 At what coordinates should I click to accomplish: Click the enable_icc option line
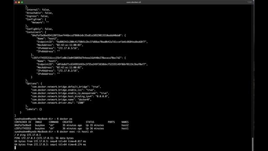point(63,90)
